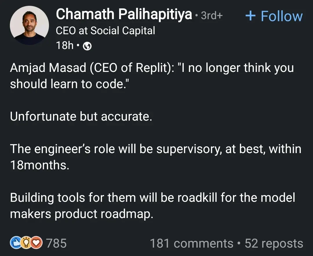Screen dimensions: 313x256
Task: Select the CEO at Social Capital headline
Action: click(105, 30)
